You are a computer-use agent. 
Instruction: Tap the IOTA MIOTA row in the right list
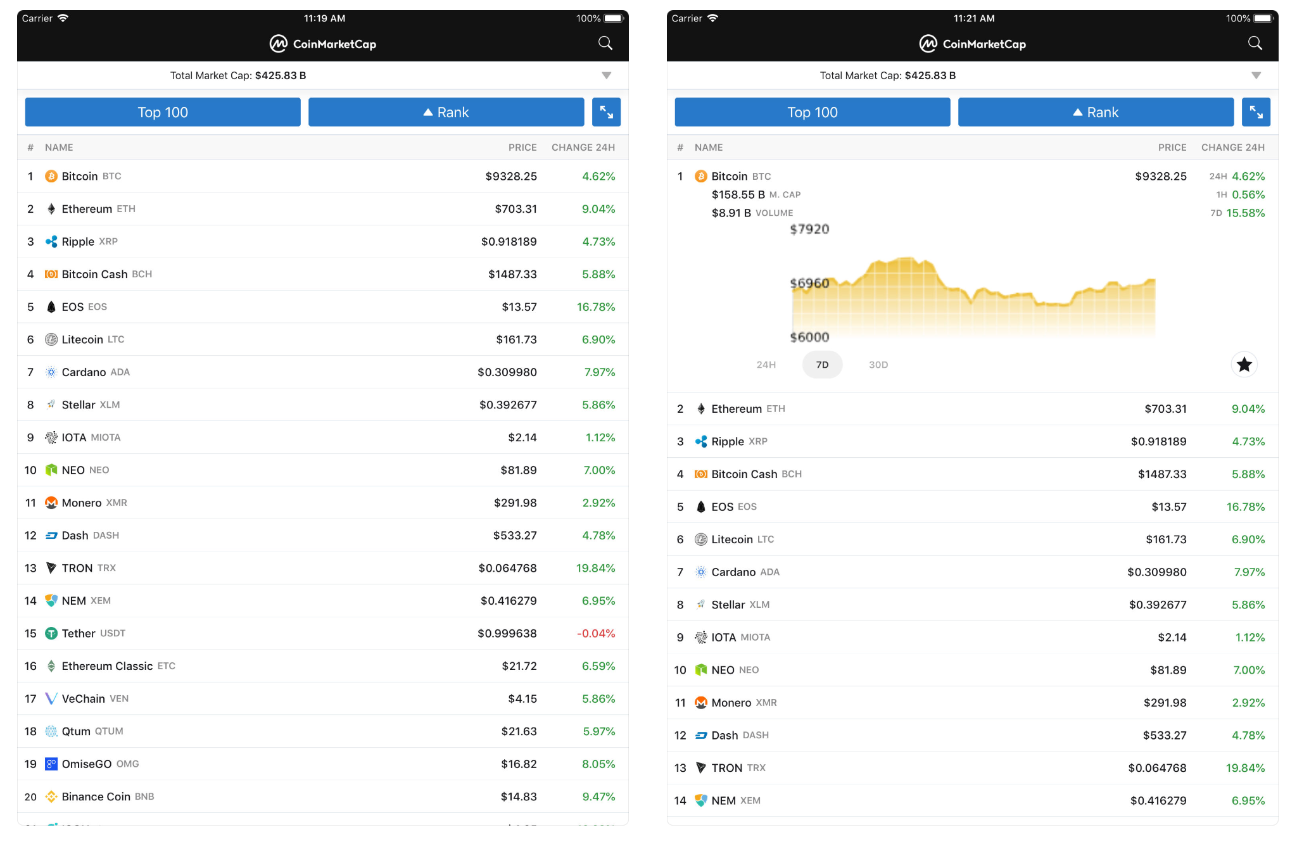(x=973, y=638)
